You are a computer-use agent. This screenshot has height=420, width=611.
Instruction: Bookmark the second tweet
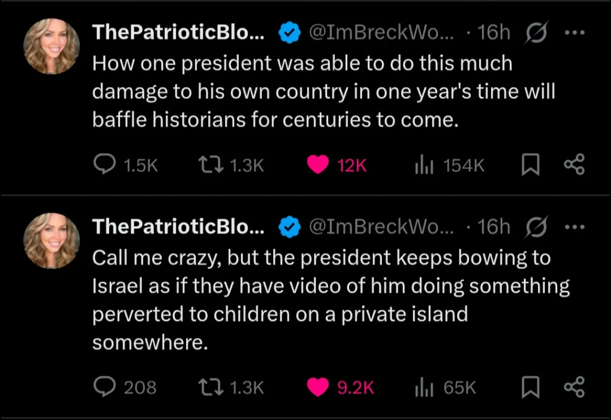click(530, 388)
